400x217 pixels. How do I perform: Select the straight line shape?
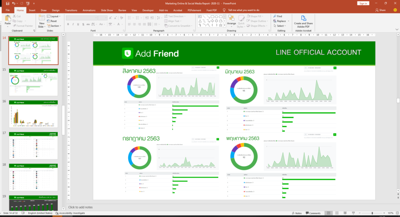coord(204,17)
